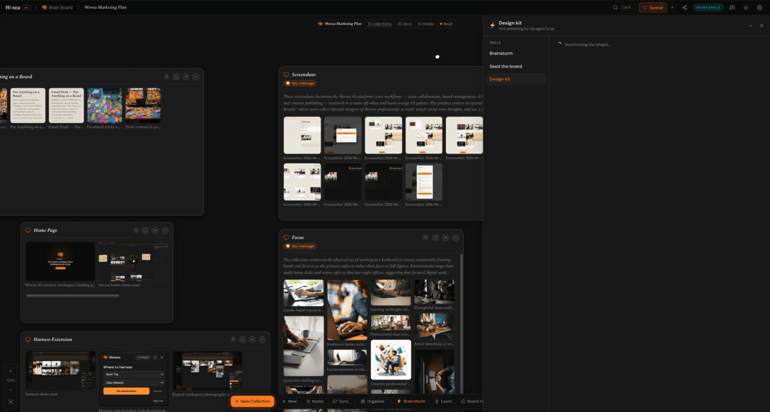The width and height of the screenshot is (770, 412).
Task: Click the Screenshots collection monitor icon
Action: pyautogui.click(x=286, y=75)
